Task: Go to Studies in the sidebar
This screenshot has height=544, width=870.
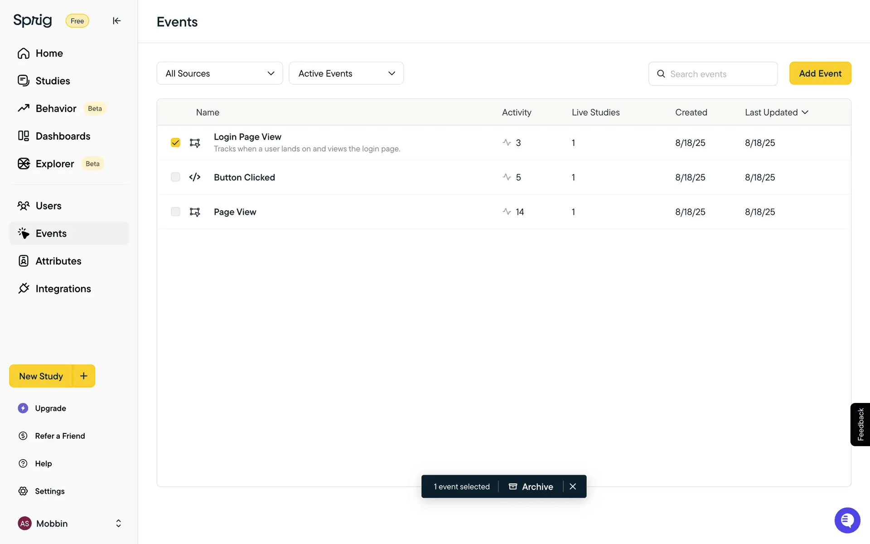Action: tap(53, 81)
